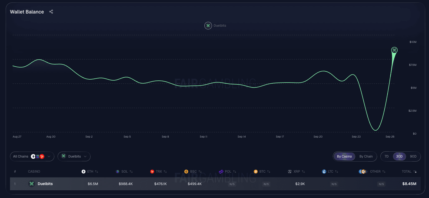The width and height of the screenshot is (429, 198).
Task: Click the $2.9K XRP value
Action: (300, 184)
